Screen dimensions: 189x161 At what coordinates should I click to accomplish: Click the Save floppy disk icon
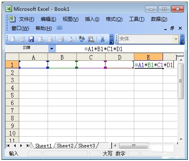pyautogui.click(x=31, y=39)
